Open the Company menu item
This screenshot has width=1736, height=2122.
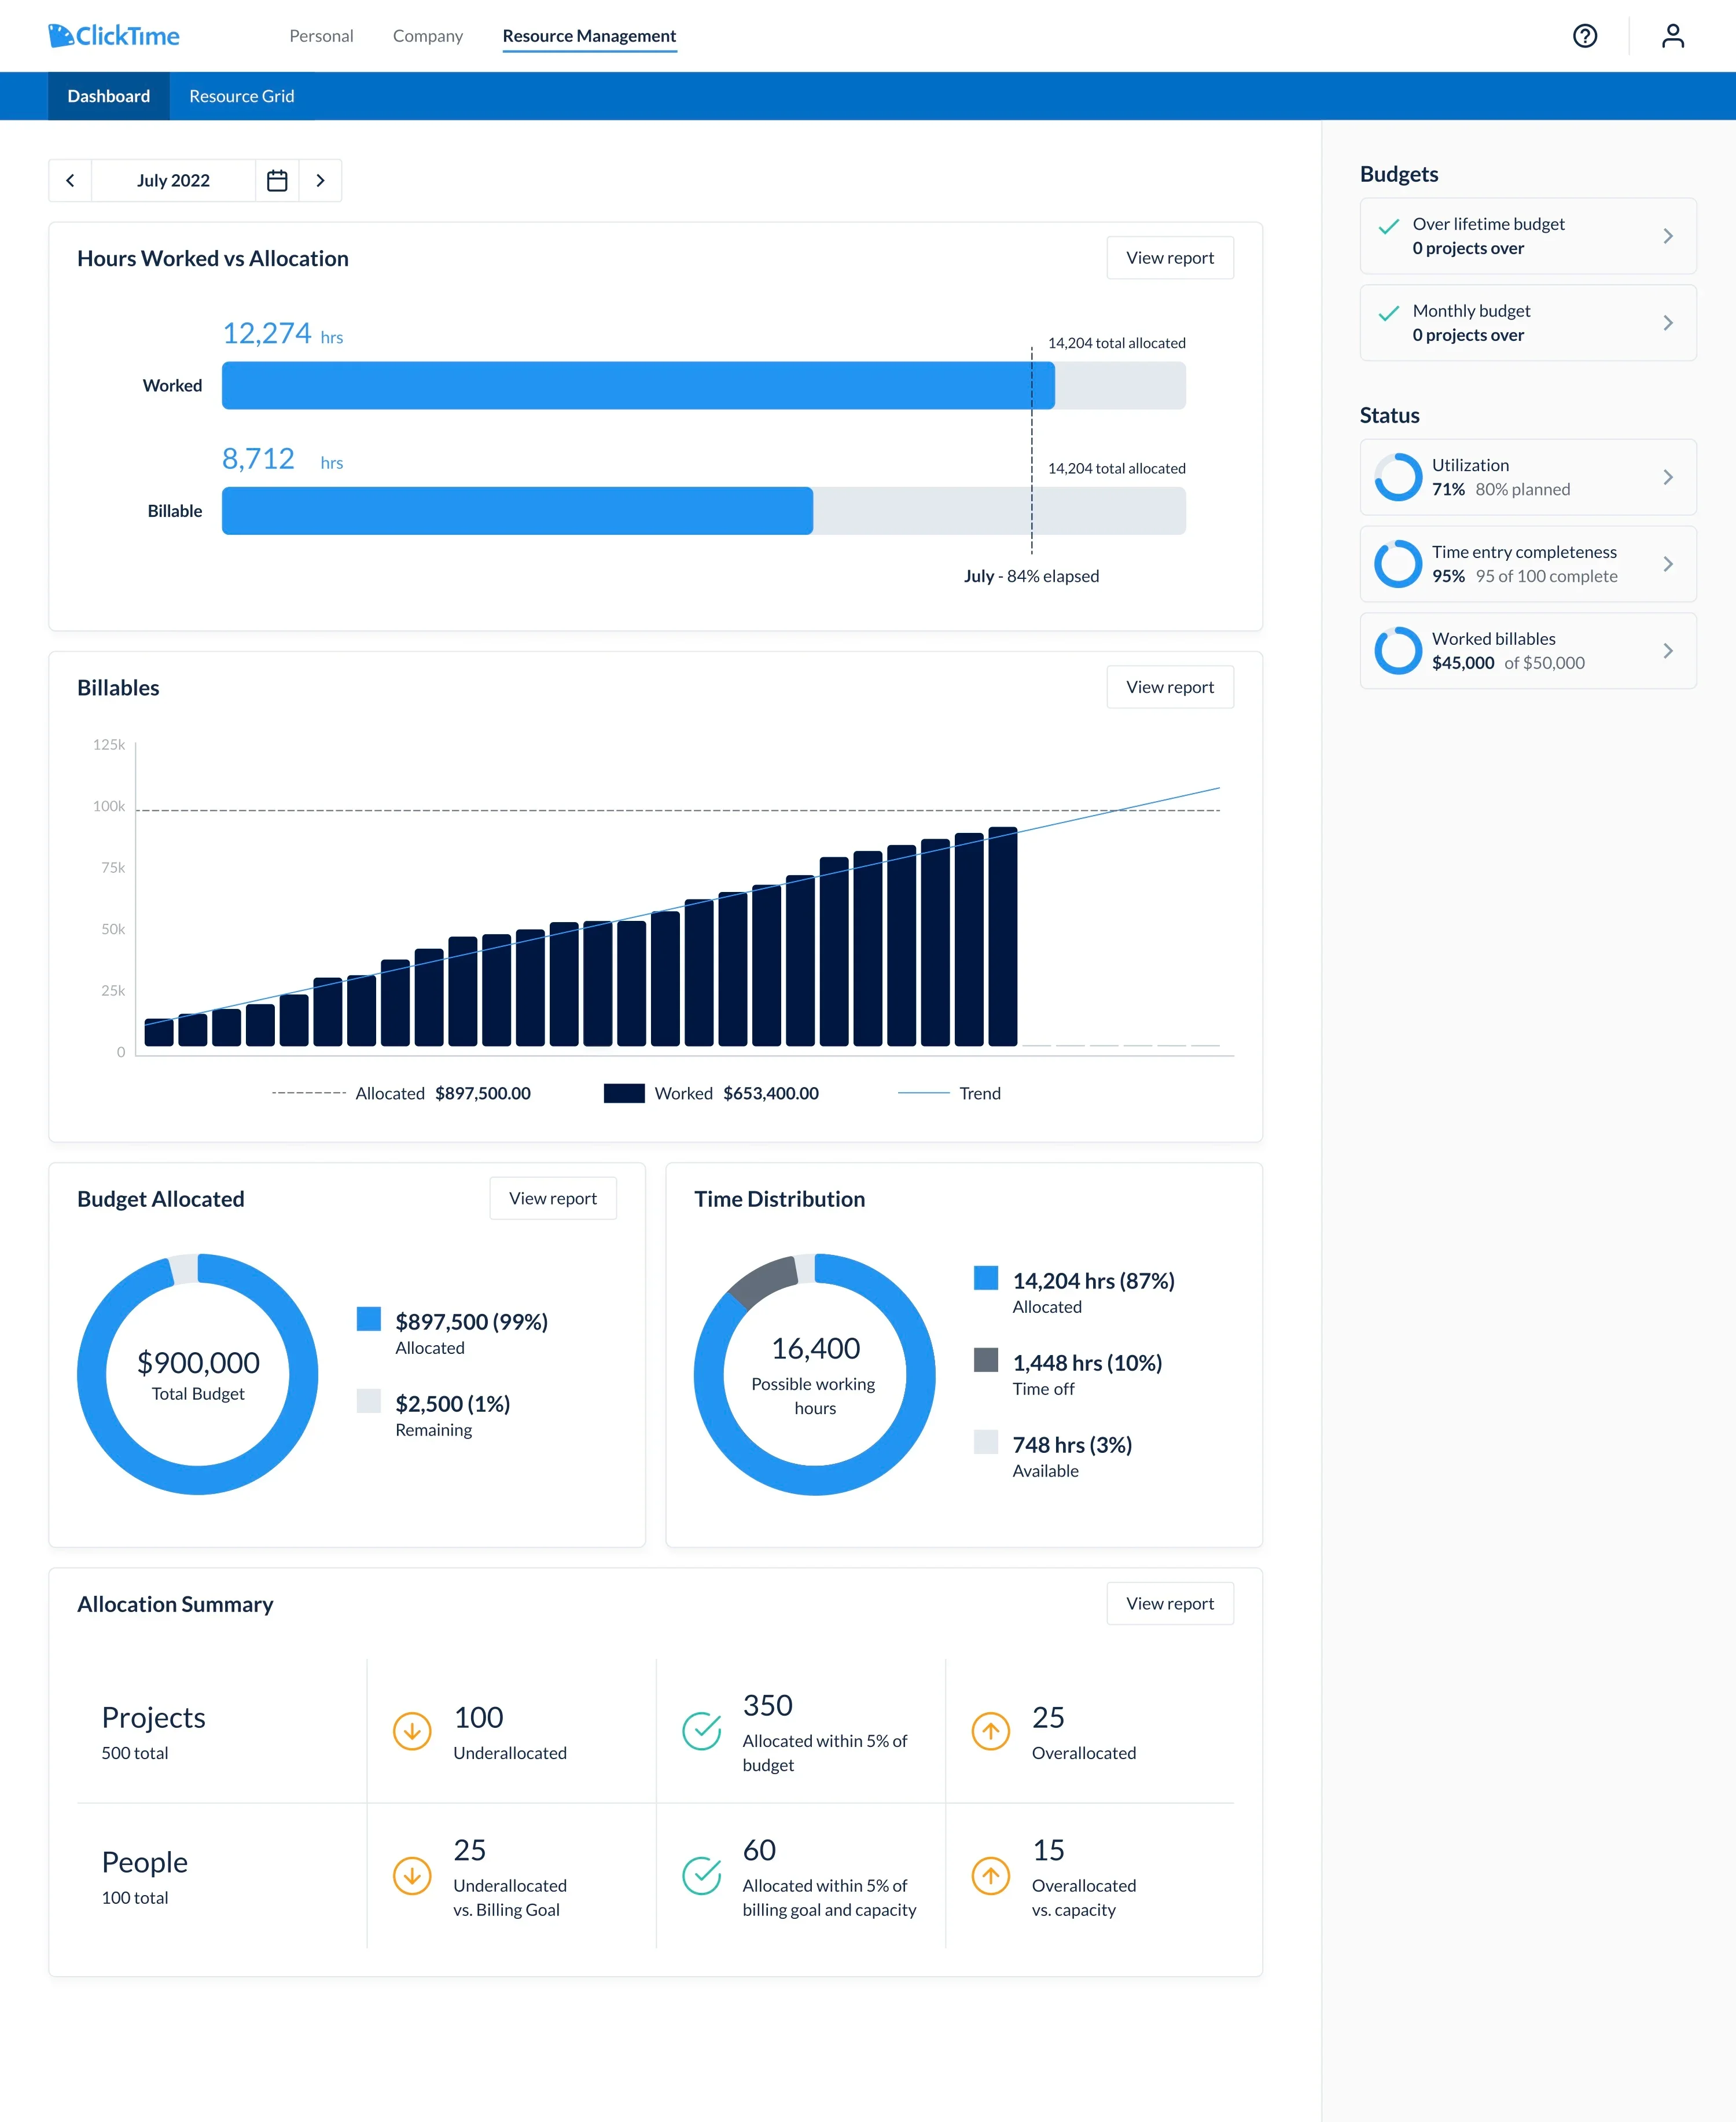pyautogui.click(x=427, y=36)
